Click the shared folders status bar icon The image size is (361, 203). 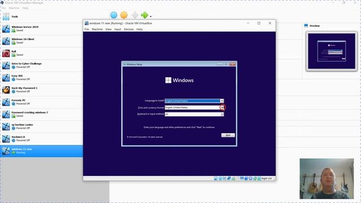click(x=237, y=178)
